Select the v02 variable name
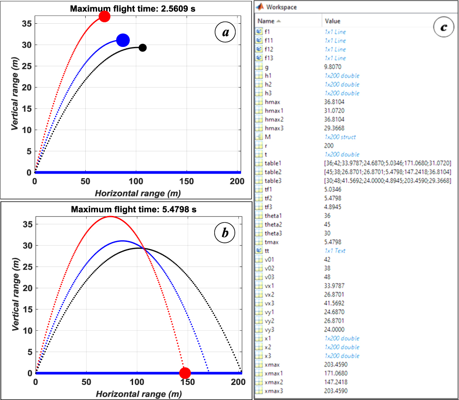This screenshot has height=400, width=459. click(x=269, y=268)
